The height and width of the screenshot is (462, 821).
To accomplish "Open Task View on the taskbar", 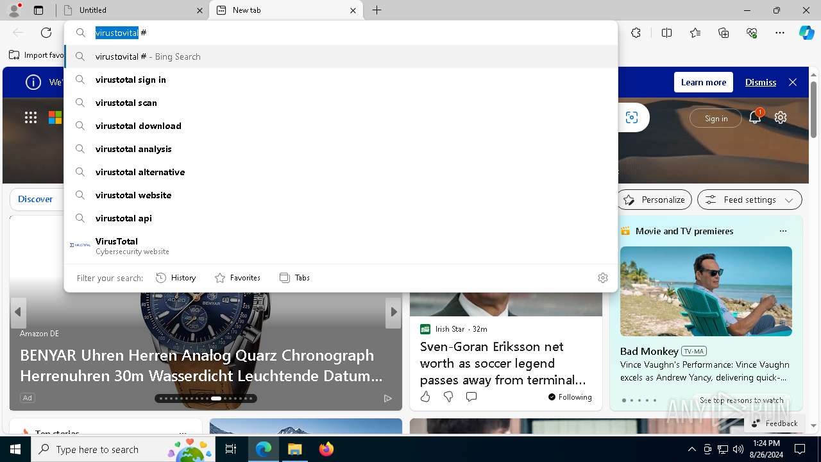I will [x=231, y=449].
